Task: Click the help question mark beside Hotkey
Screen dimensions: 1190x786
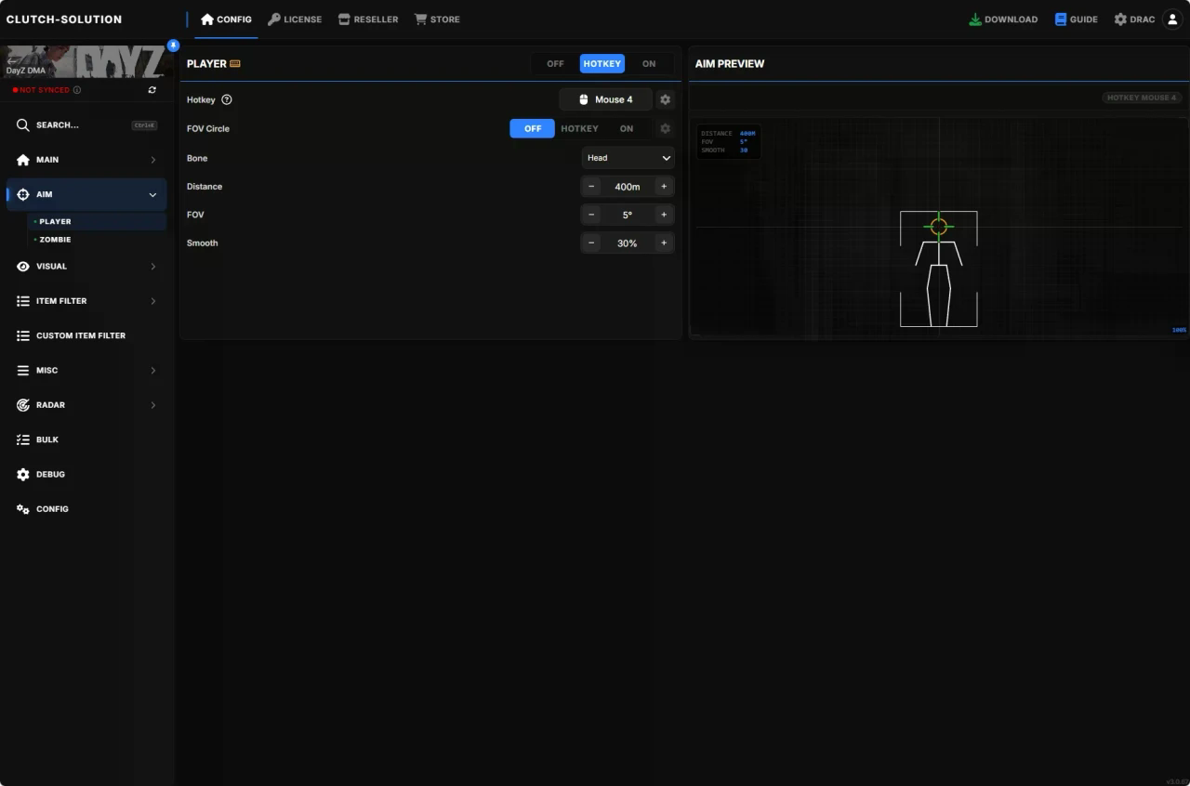Action: point(227,99)
